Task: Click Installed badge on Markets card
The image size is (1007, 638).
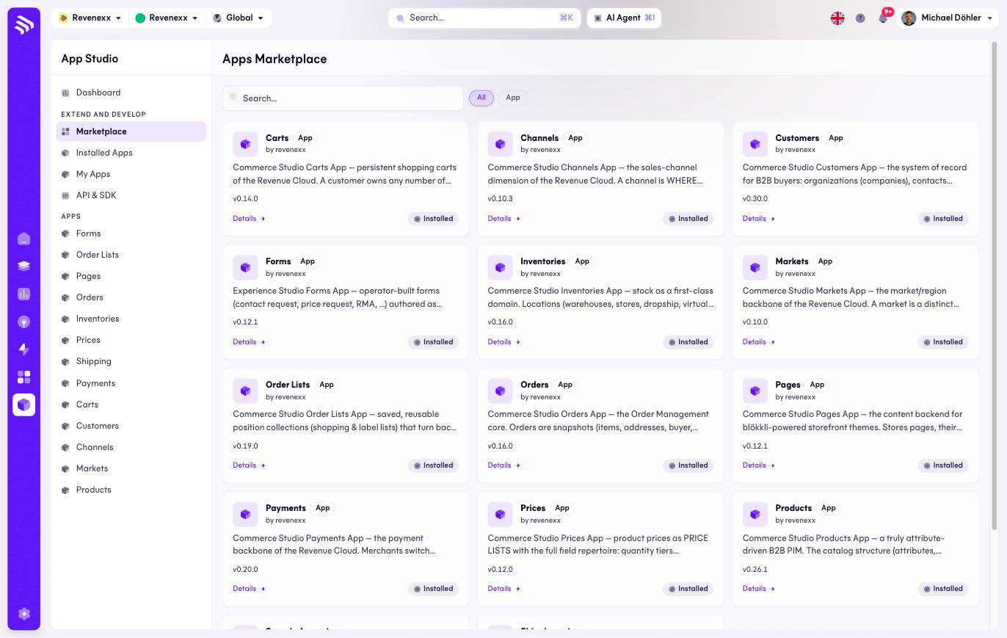Action: (942, 342)
